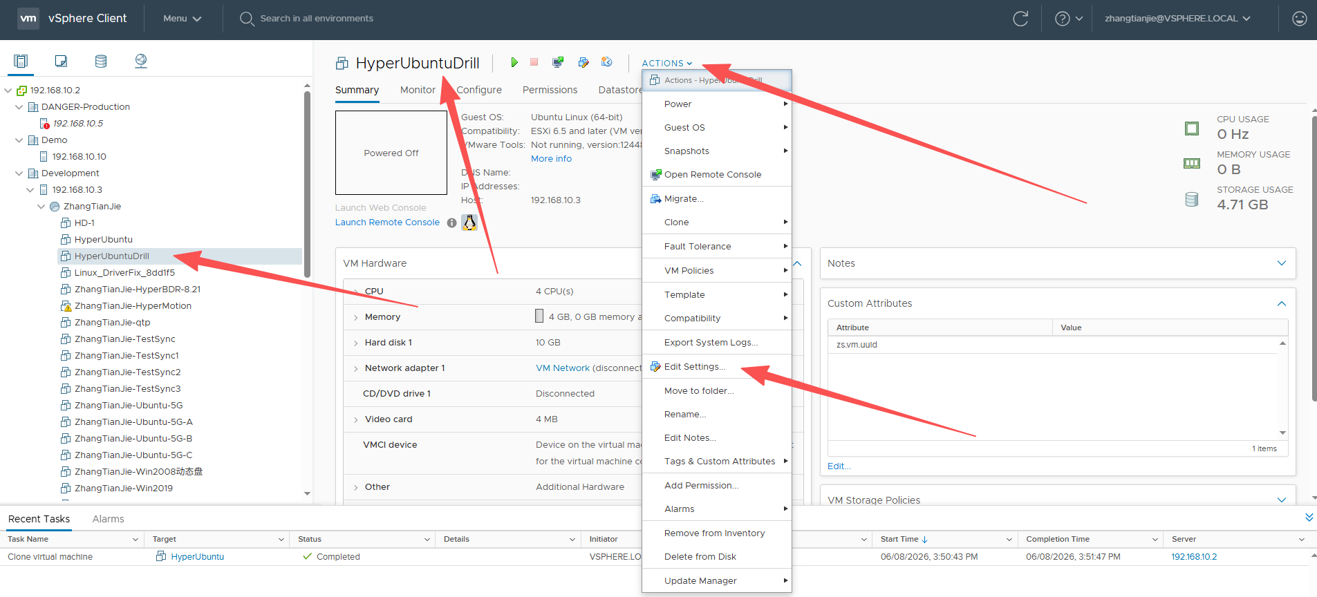Collapse the Recent Tasks panel with double chevron
The width and height of the screenshot is (1317, 597).
click(1309, 518)
